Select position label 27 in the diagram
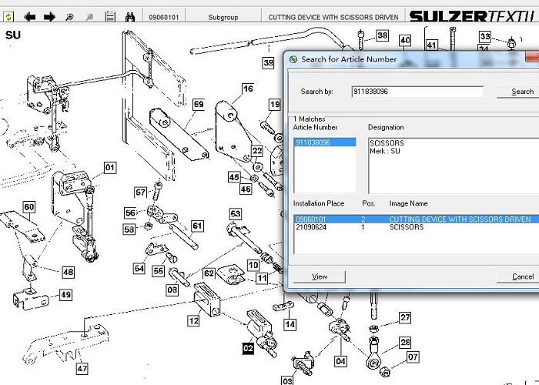This screenshot has width=539, height=385. coord(405,317)
